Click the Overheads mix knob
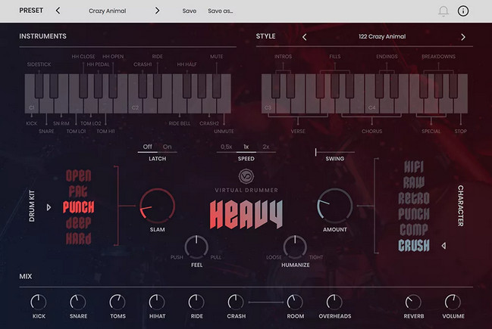 pos(334,303)
